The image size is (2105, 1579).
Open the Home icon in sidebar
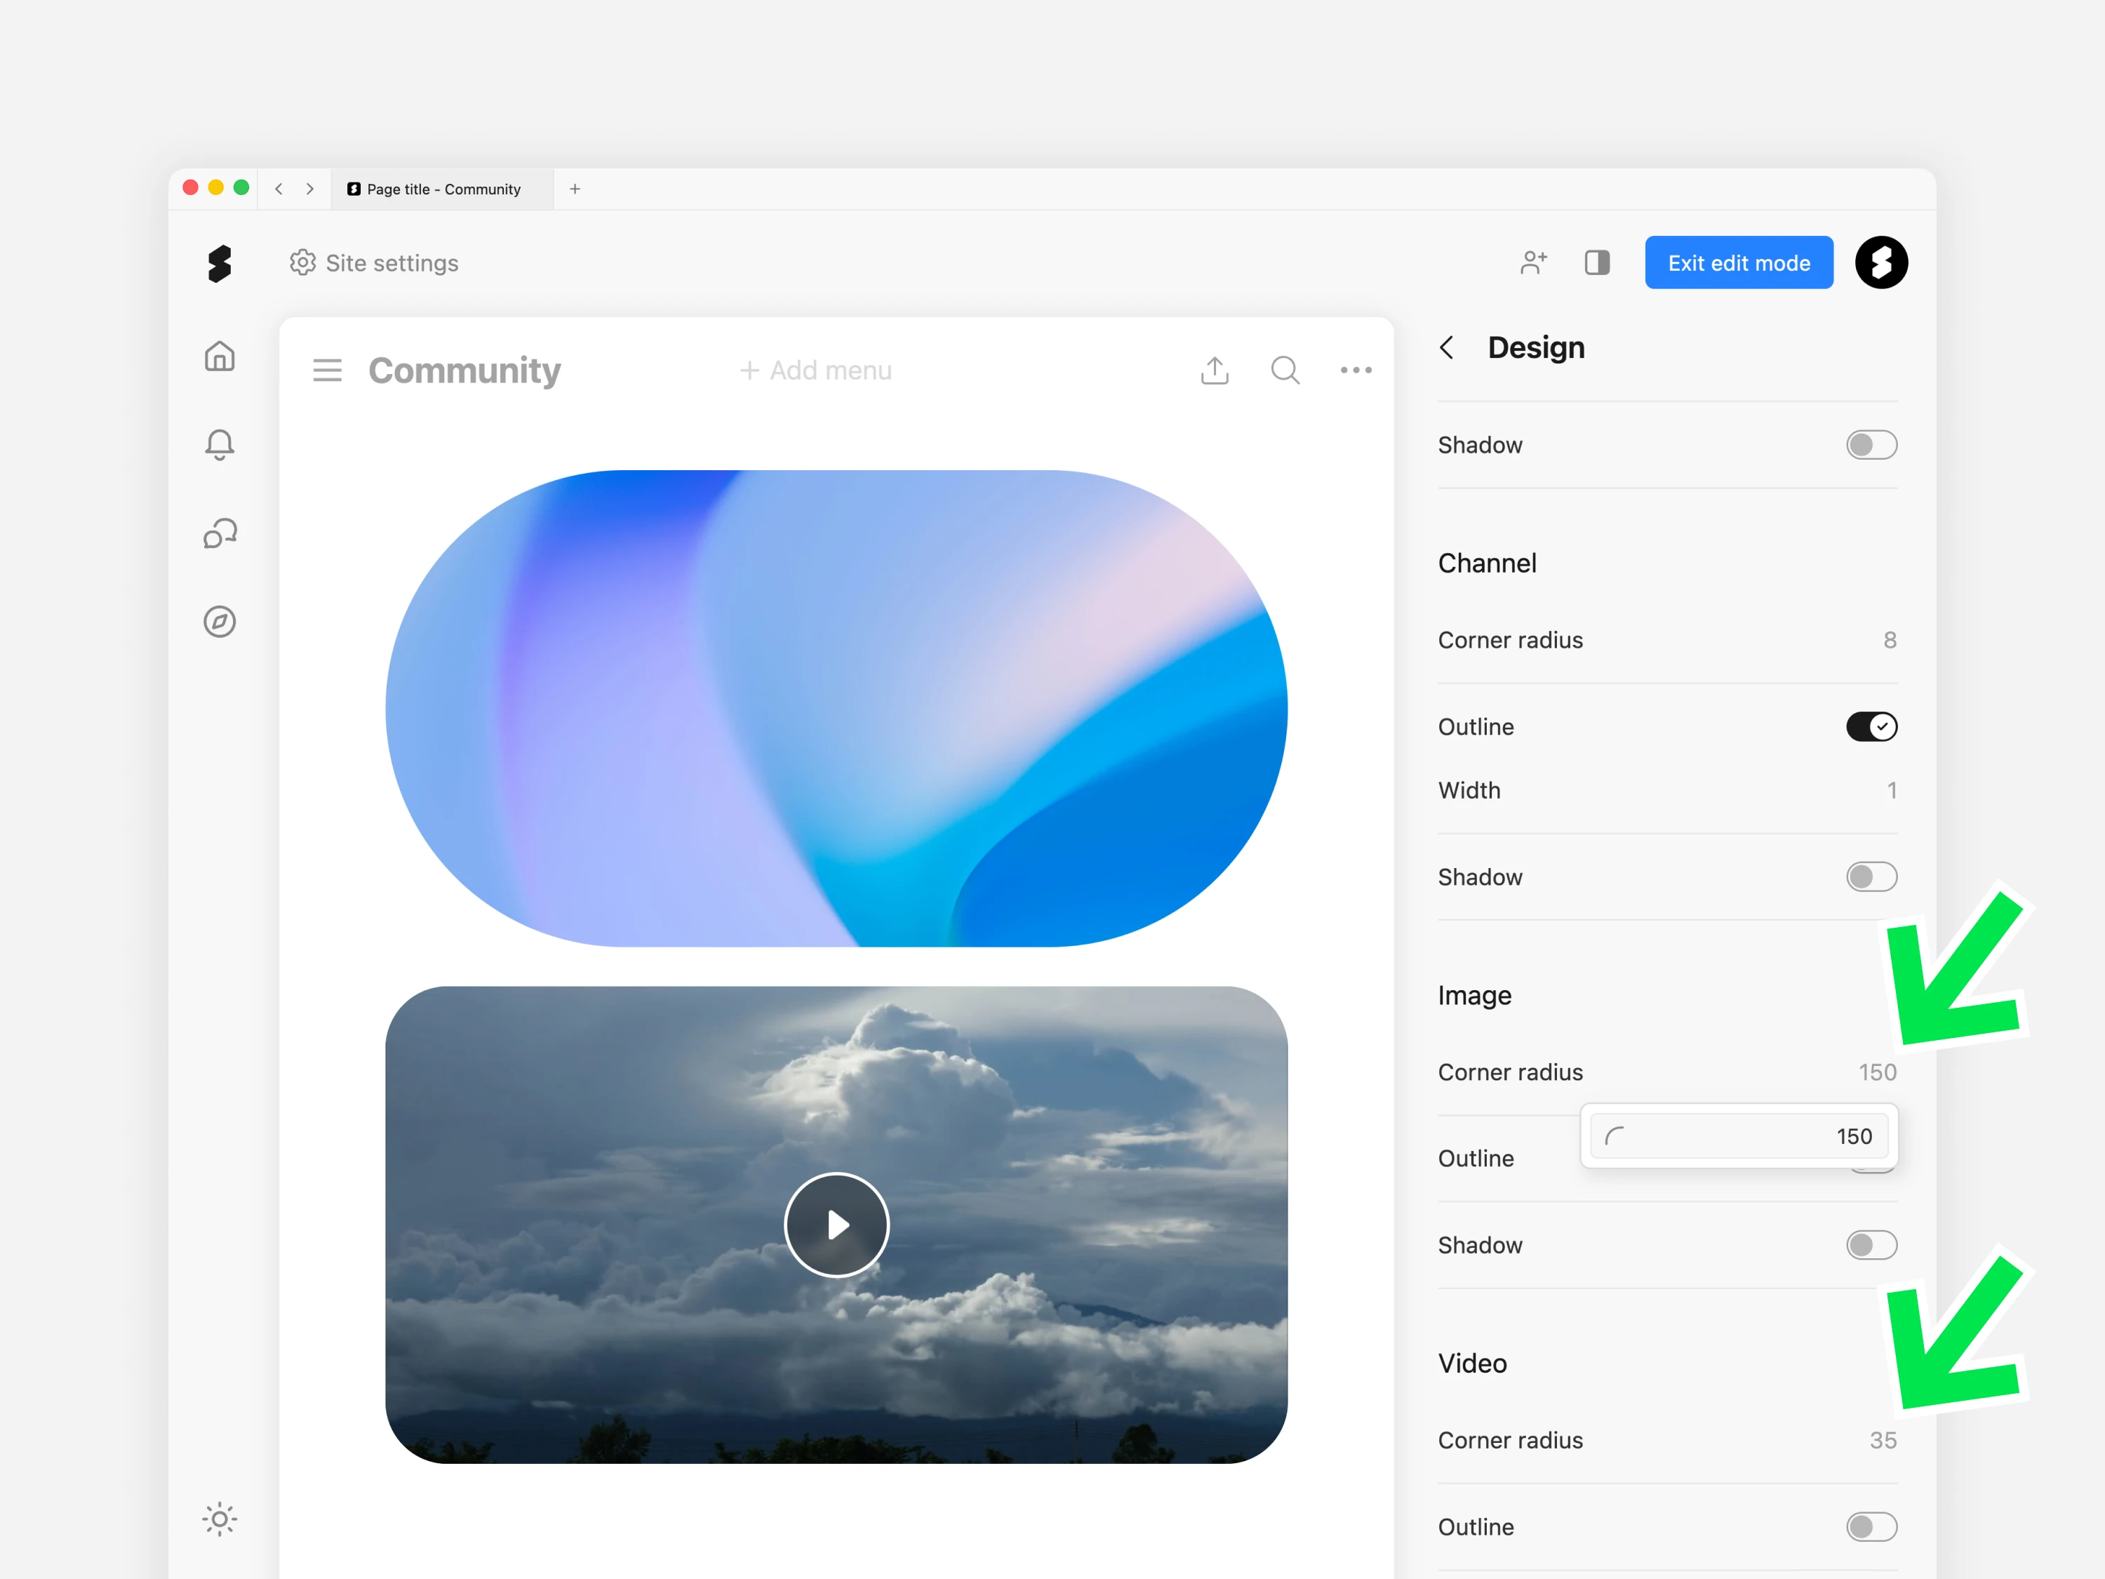pyautogui.click(x=220, y=356)
